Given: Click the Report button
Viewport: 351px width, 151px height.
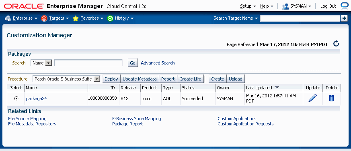Looking at the screenshot, I should (x=168, y=79).
